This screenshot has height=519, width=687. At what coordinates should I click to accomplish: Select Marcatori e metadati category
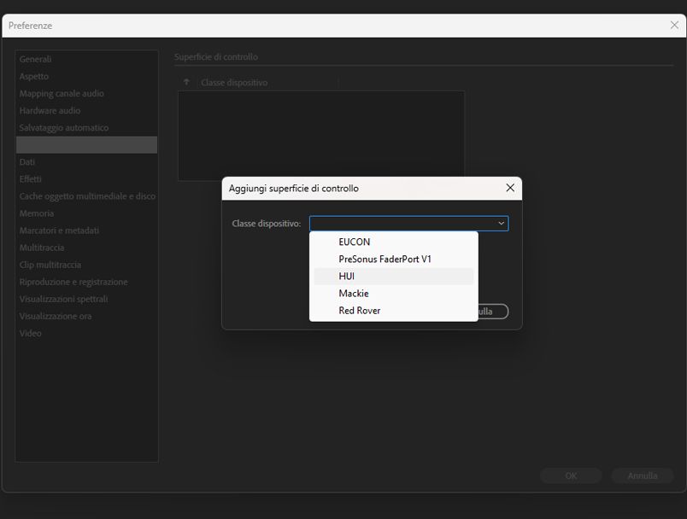87,230
